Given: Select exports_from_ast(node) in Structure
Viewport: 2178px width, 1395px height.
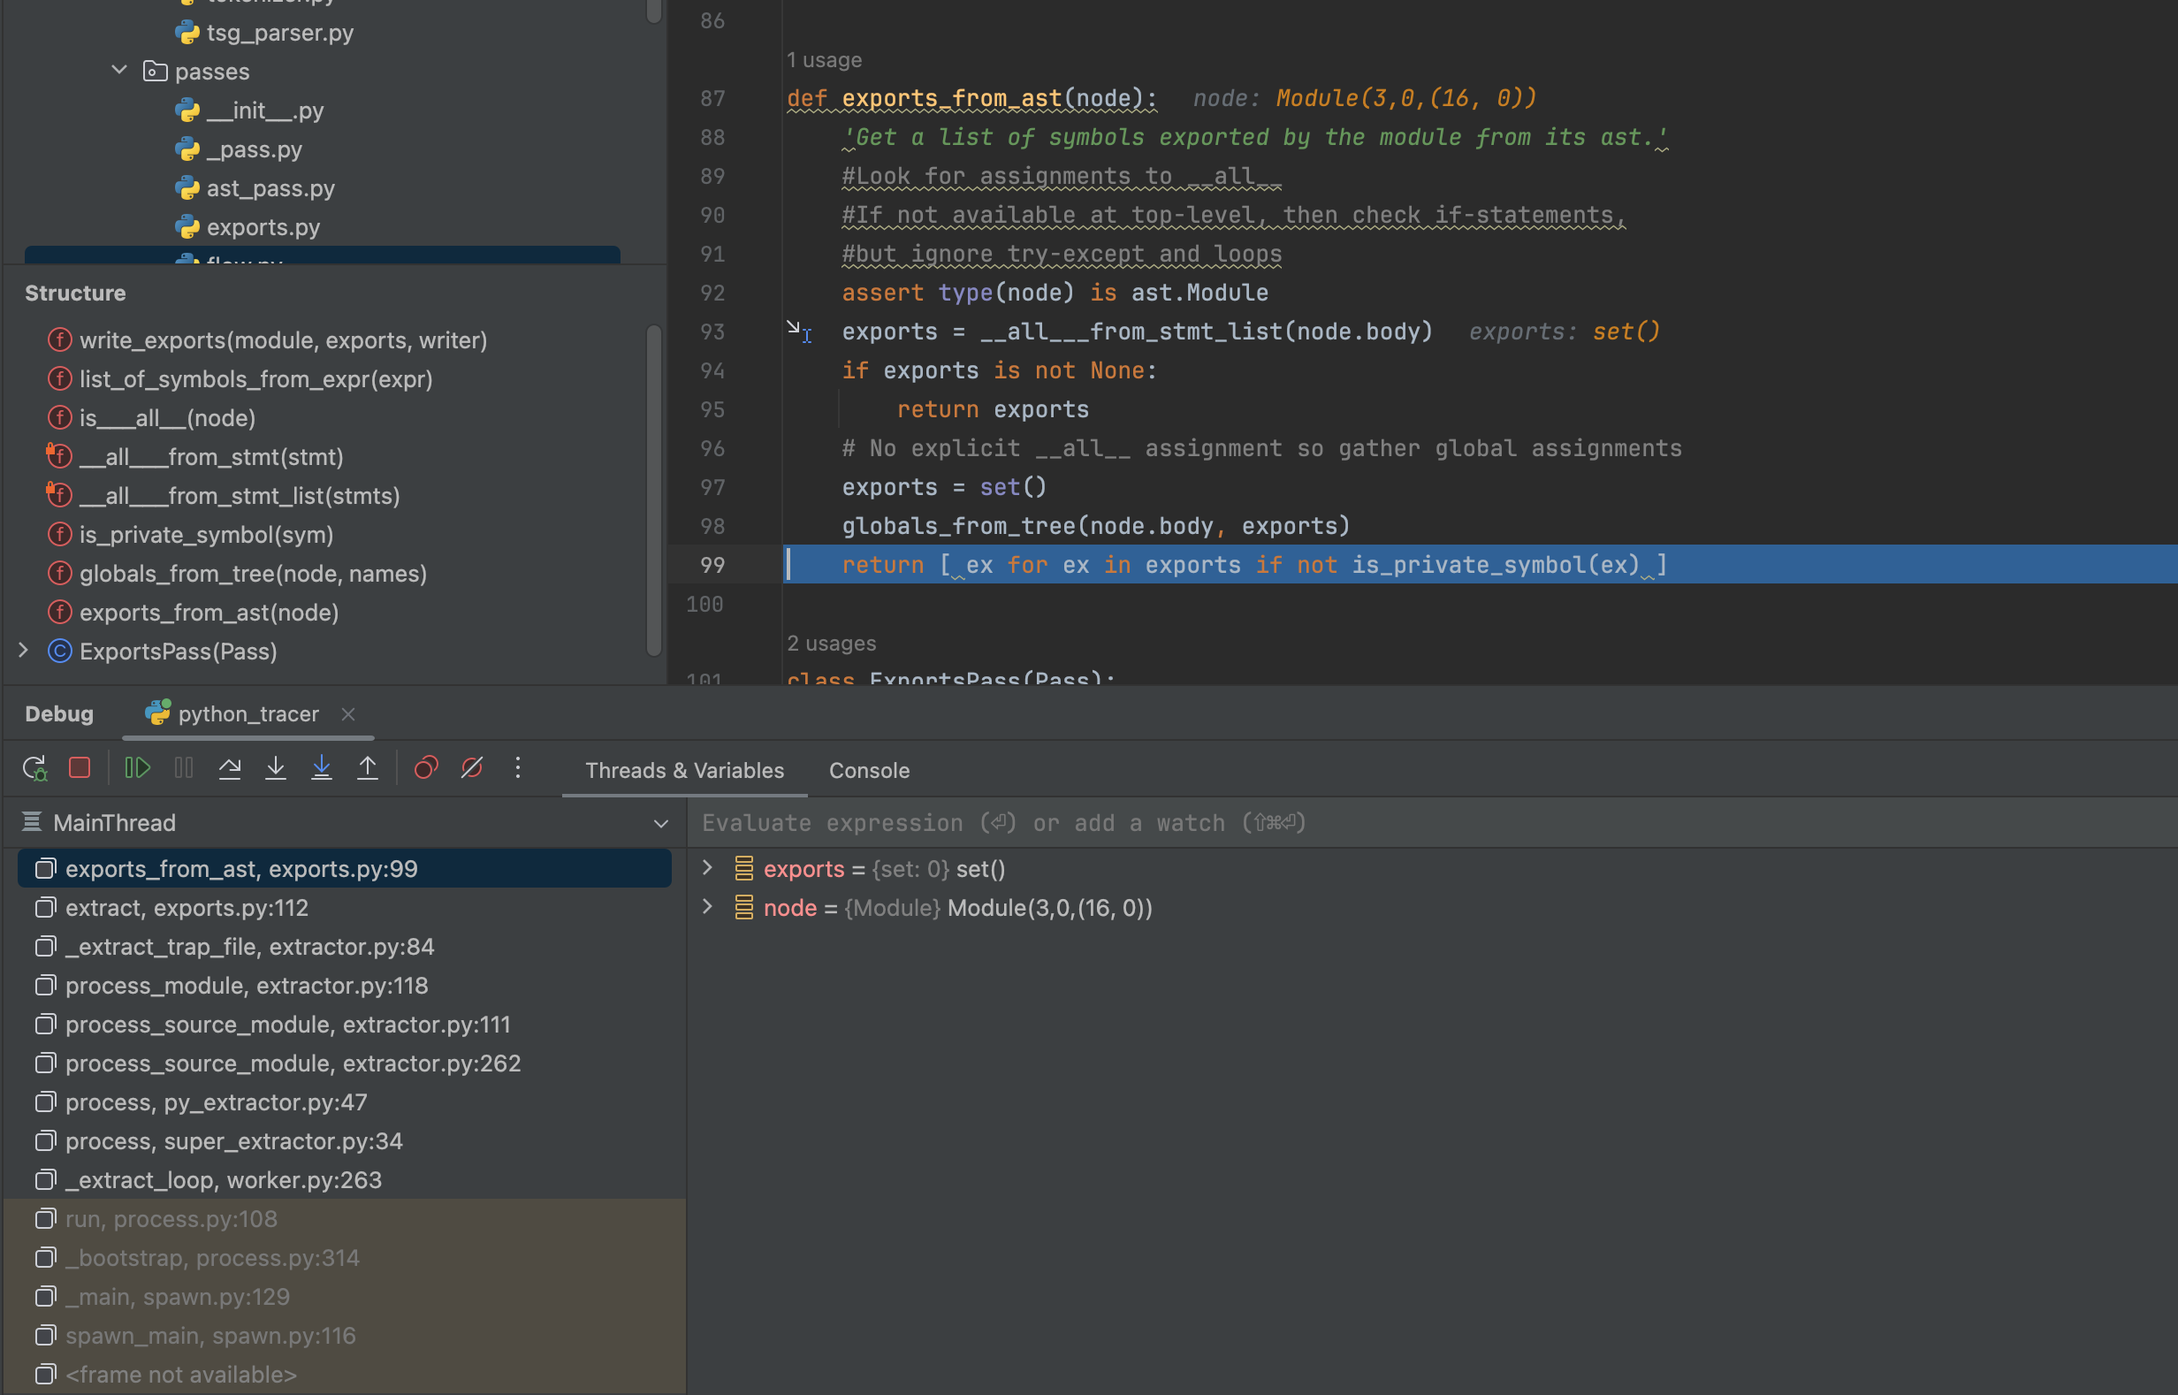Looking at the screenshot, I should point(209,614).
